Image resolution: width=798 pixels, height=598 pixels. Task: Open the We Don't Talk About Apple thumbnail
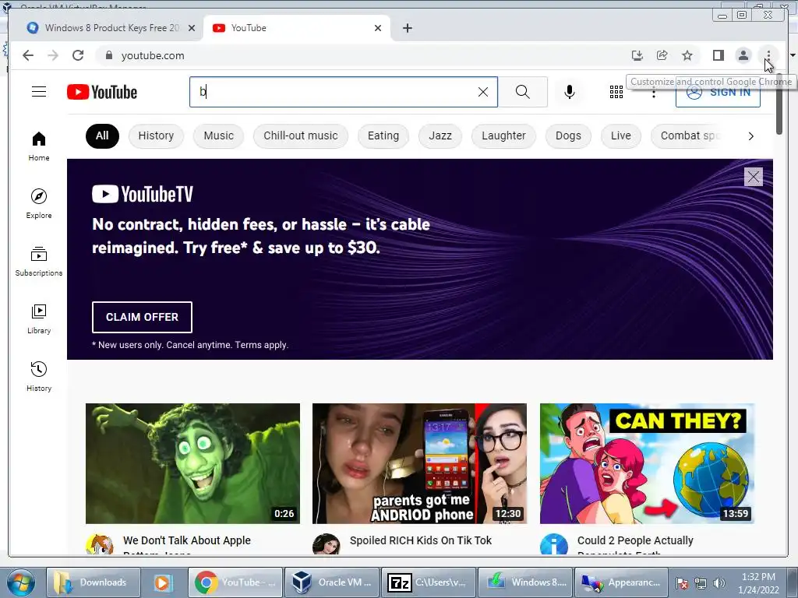click(193, 463)
